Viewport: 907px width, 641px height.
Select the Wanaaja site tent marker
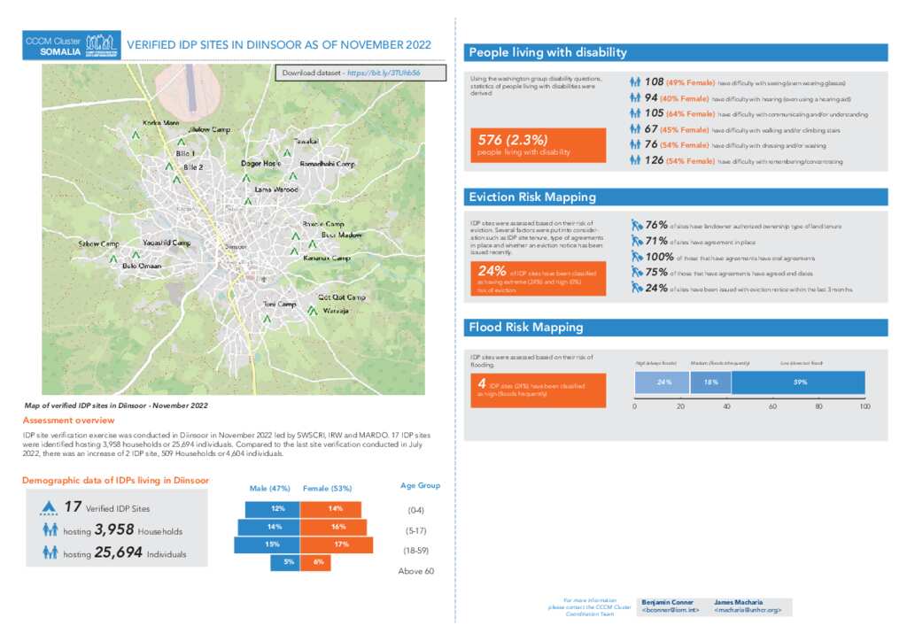[313, 312]
